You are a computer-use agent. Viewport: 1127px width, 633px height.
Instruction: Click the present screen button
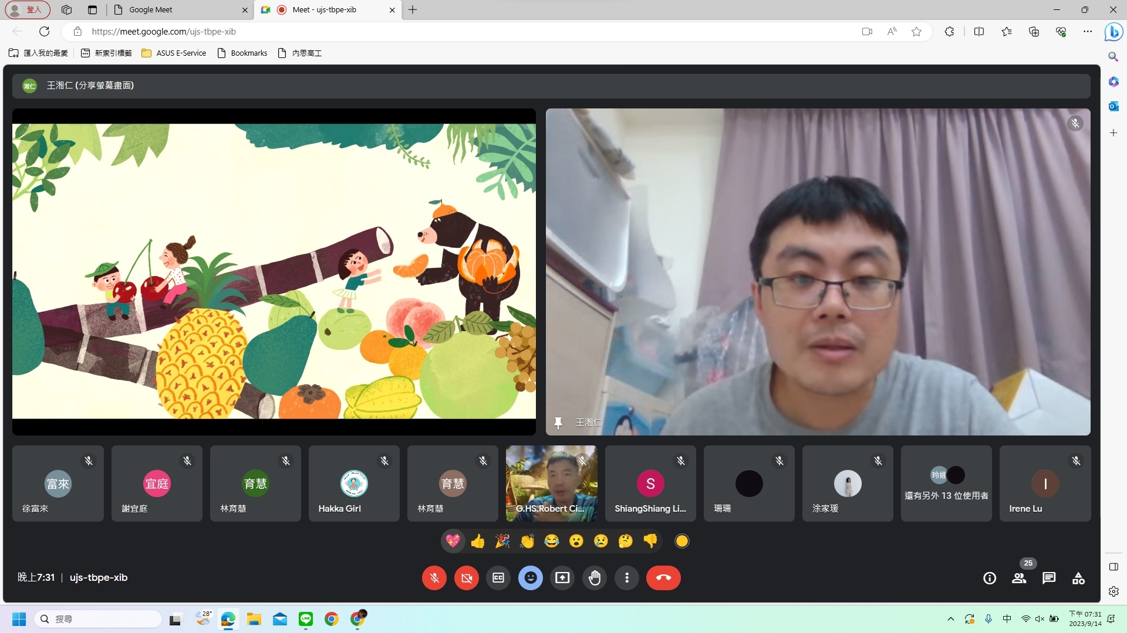tap(562, 578)
